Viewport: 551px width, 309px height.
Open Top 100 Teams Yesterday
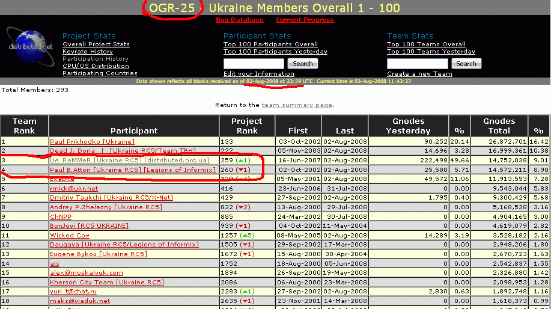pyautogui.click(x=431, y=52)
